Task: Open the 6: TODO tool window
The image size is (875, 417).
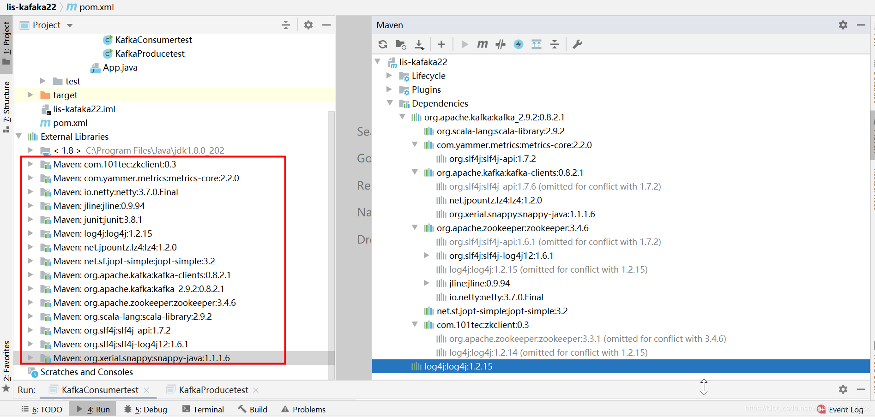Action: tap(42, 409)
